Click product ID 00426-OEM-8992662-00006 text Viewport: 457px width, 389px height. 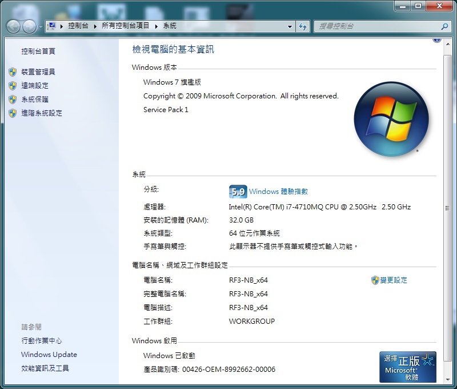[229, 370]
